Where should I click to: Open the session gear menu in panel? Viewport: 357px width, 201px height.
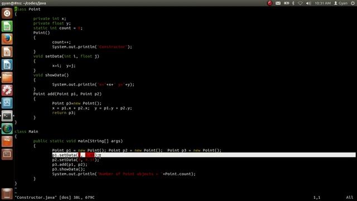tap(353, 3)
